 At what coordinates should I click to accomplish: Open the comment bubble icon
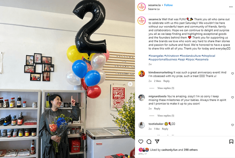149,142
